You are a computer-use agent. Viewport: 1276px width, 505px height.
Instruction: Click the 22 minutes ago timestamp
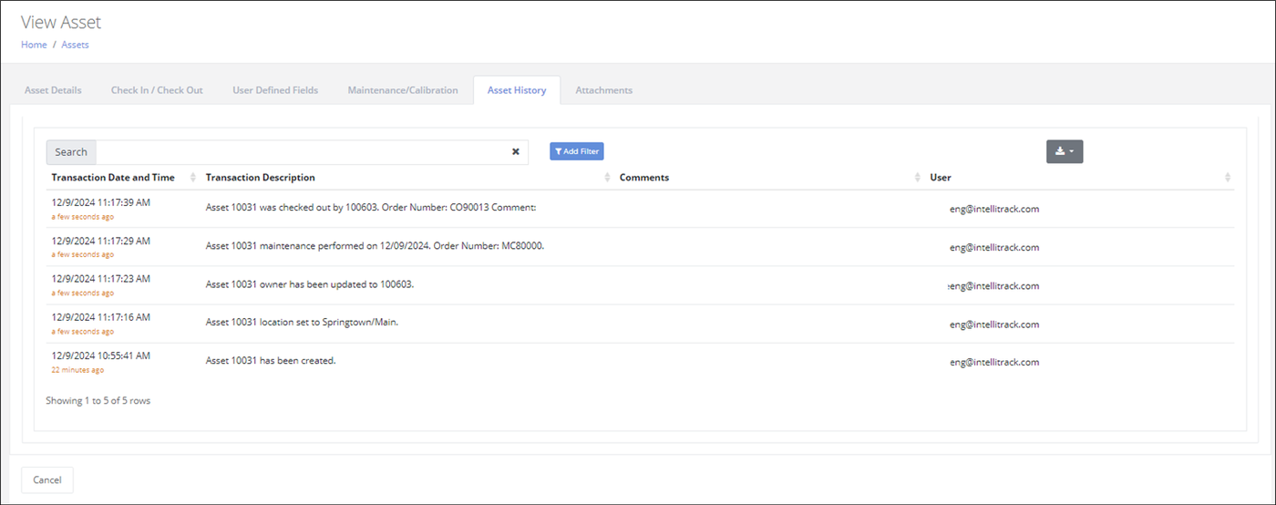tap(77, 370)
